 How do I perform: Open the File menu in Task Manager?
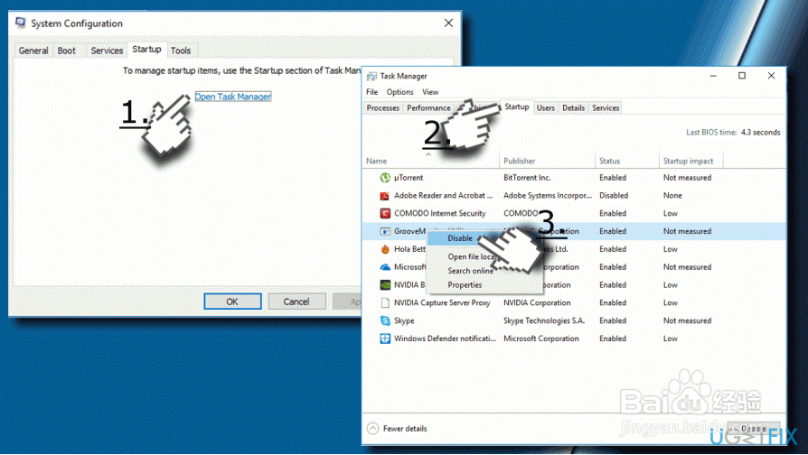[372, 92]
